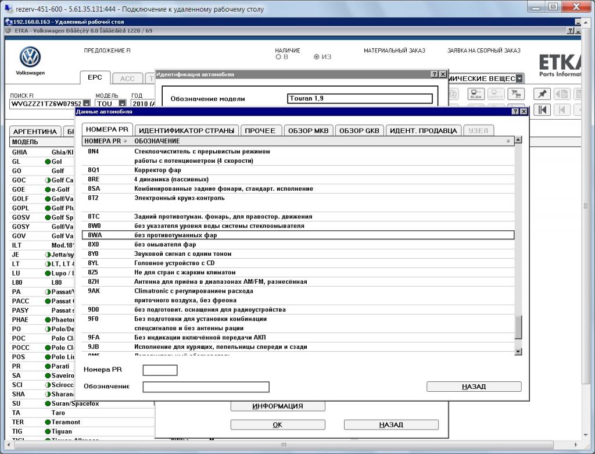Focus the Обозначение input field
Screen dimensions: 595x454
click(x=206, y=387)
